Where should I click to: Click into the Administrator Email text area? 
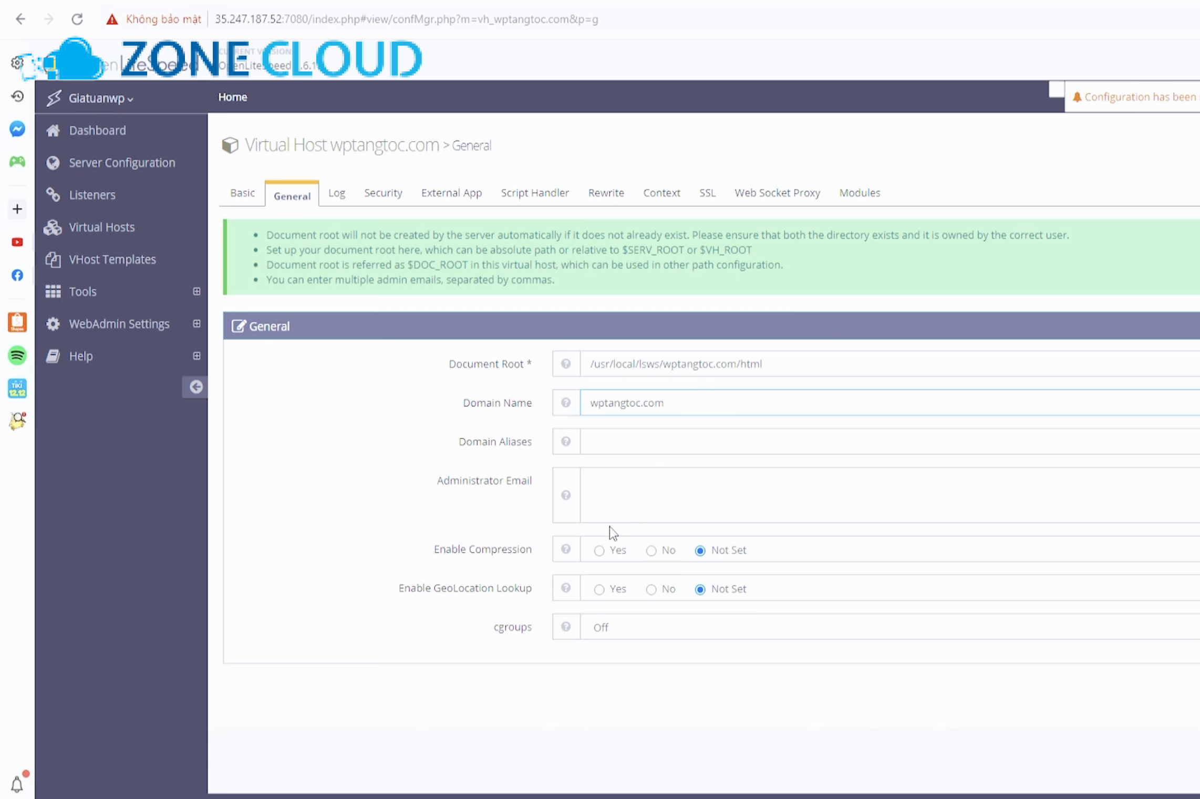890,495
